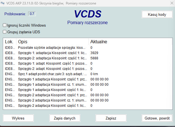Select row Sprzęgło 2: adapt. Kisspoint pozos...
Image resolution: width=175 pixels, height=127 pixels.
click(88, 68)
